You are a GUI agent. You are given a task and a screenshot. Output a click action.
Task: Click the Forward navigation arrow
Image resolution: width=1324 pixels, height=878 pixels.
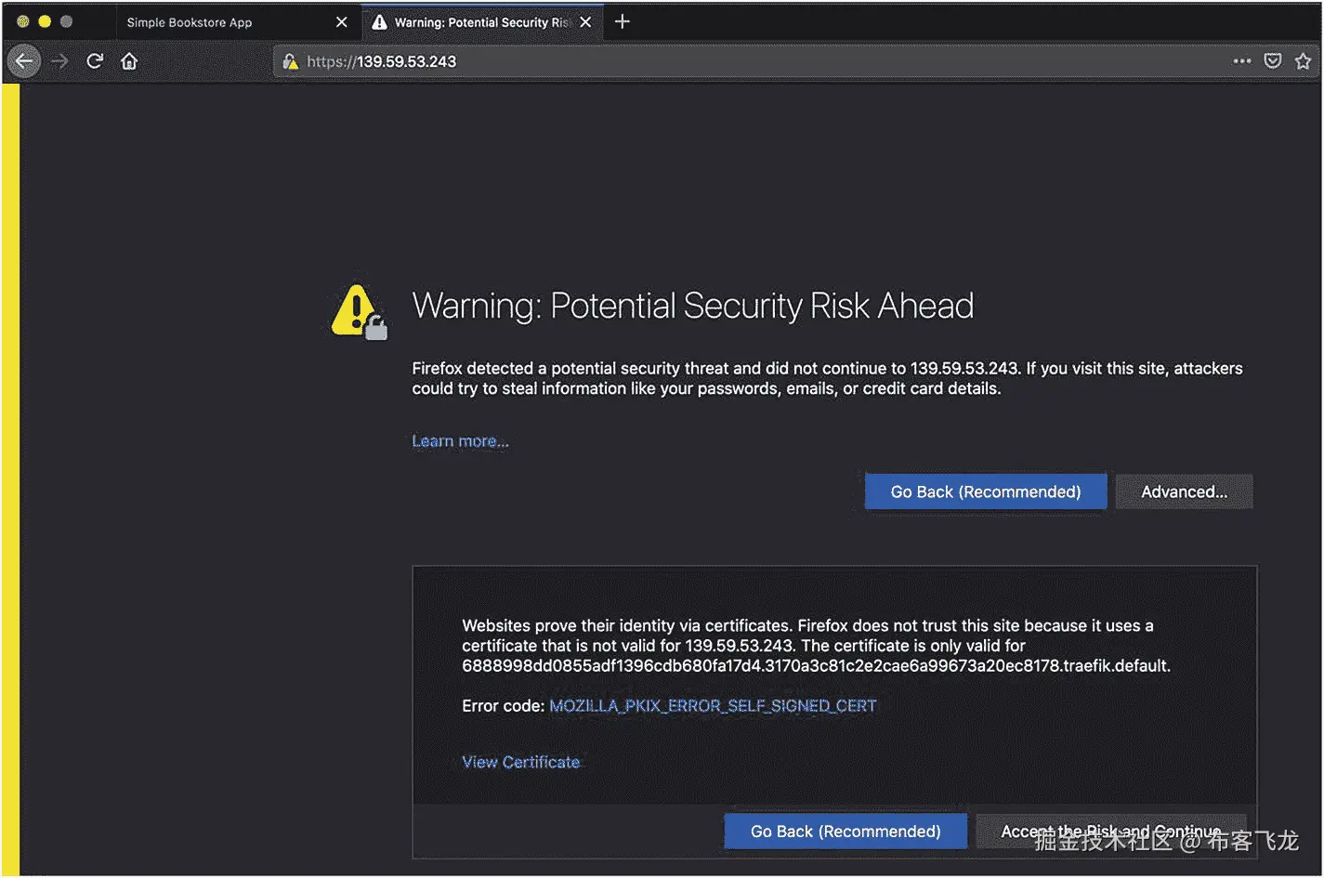(x=59, y=61)
